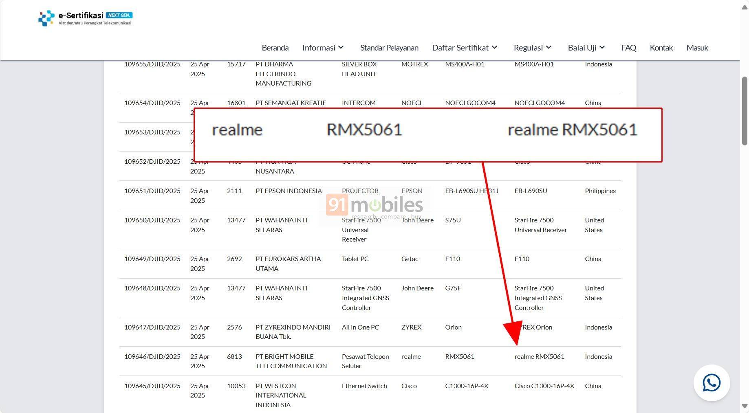This screenshot has height=413, width=749.
Task: Expand the Informasi dropdown menu
Action: (x=323, y=48)
